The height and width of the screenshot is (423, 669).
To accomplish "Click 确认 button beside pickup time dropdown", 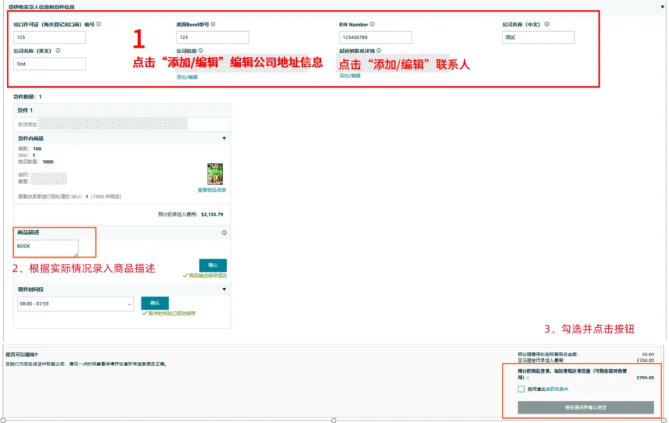I will tap(155, 303).
